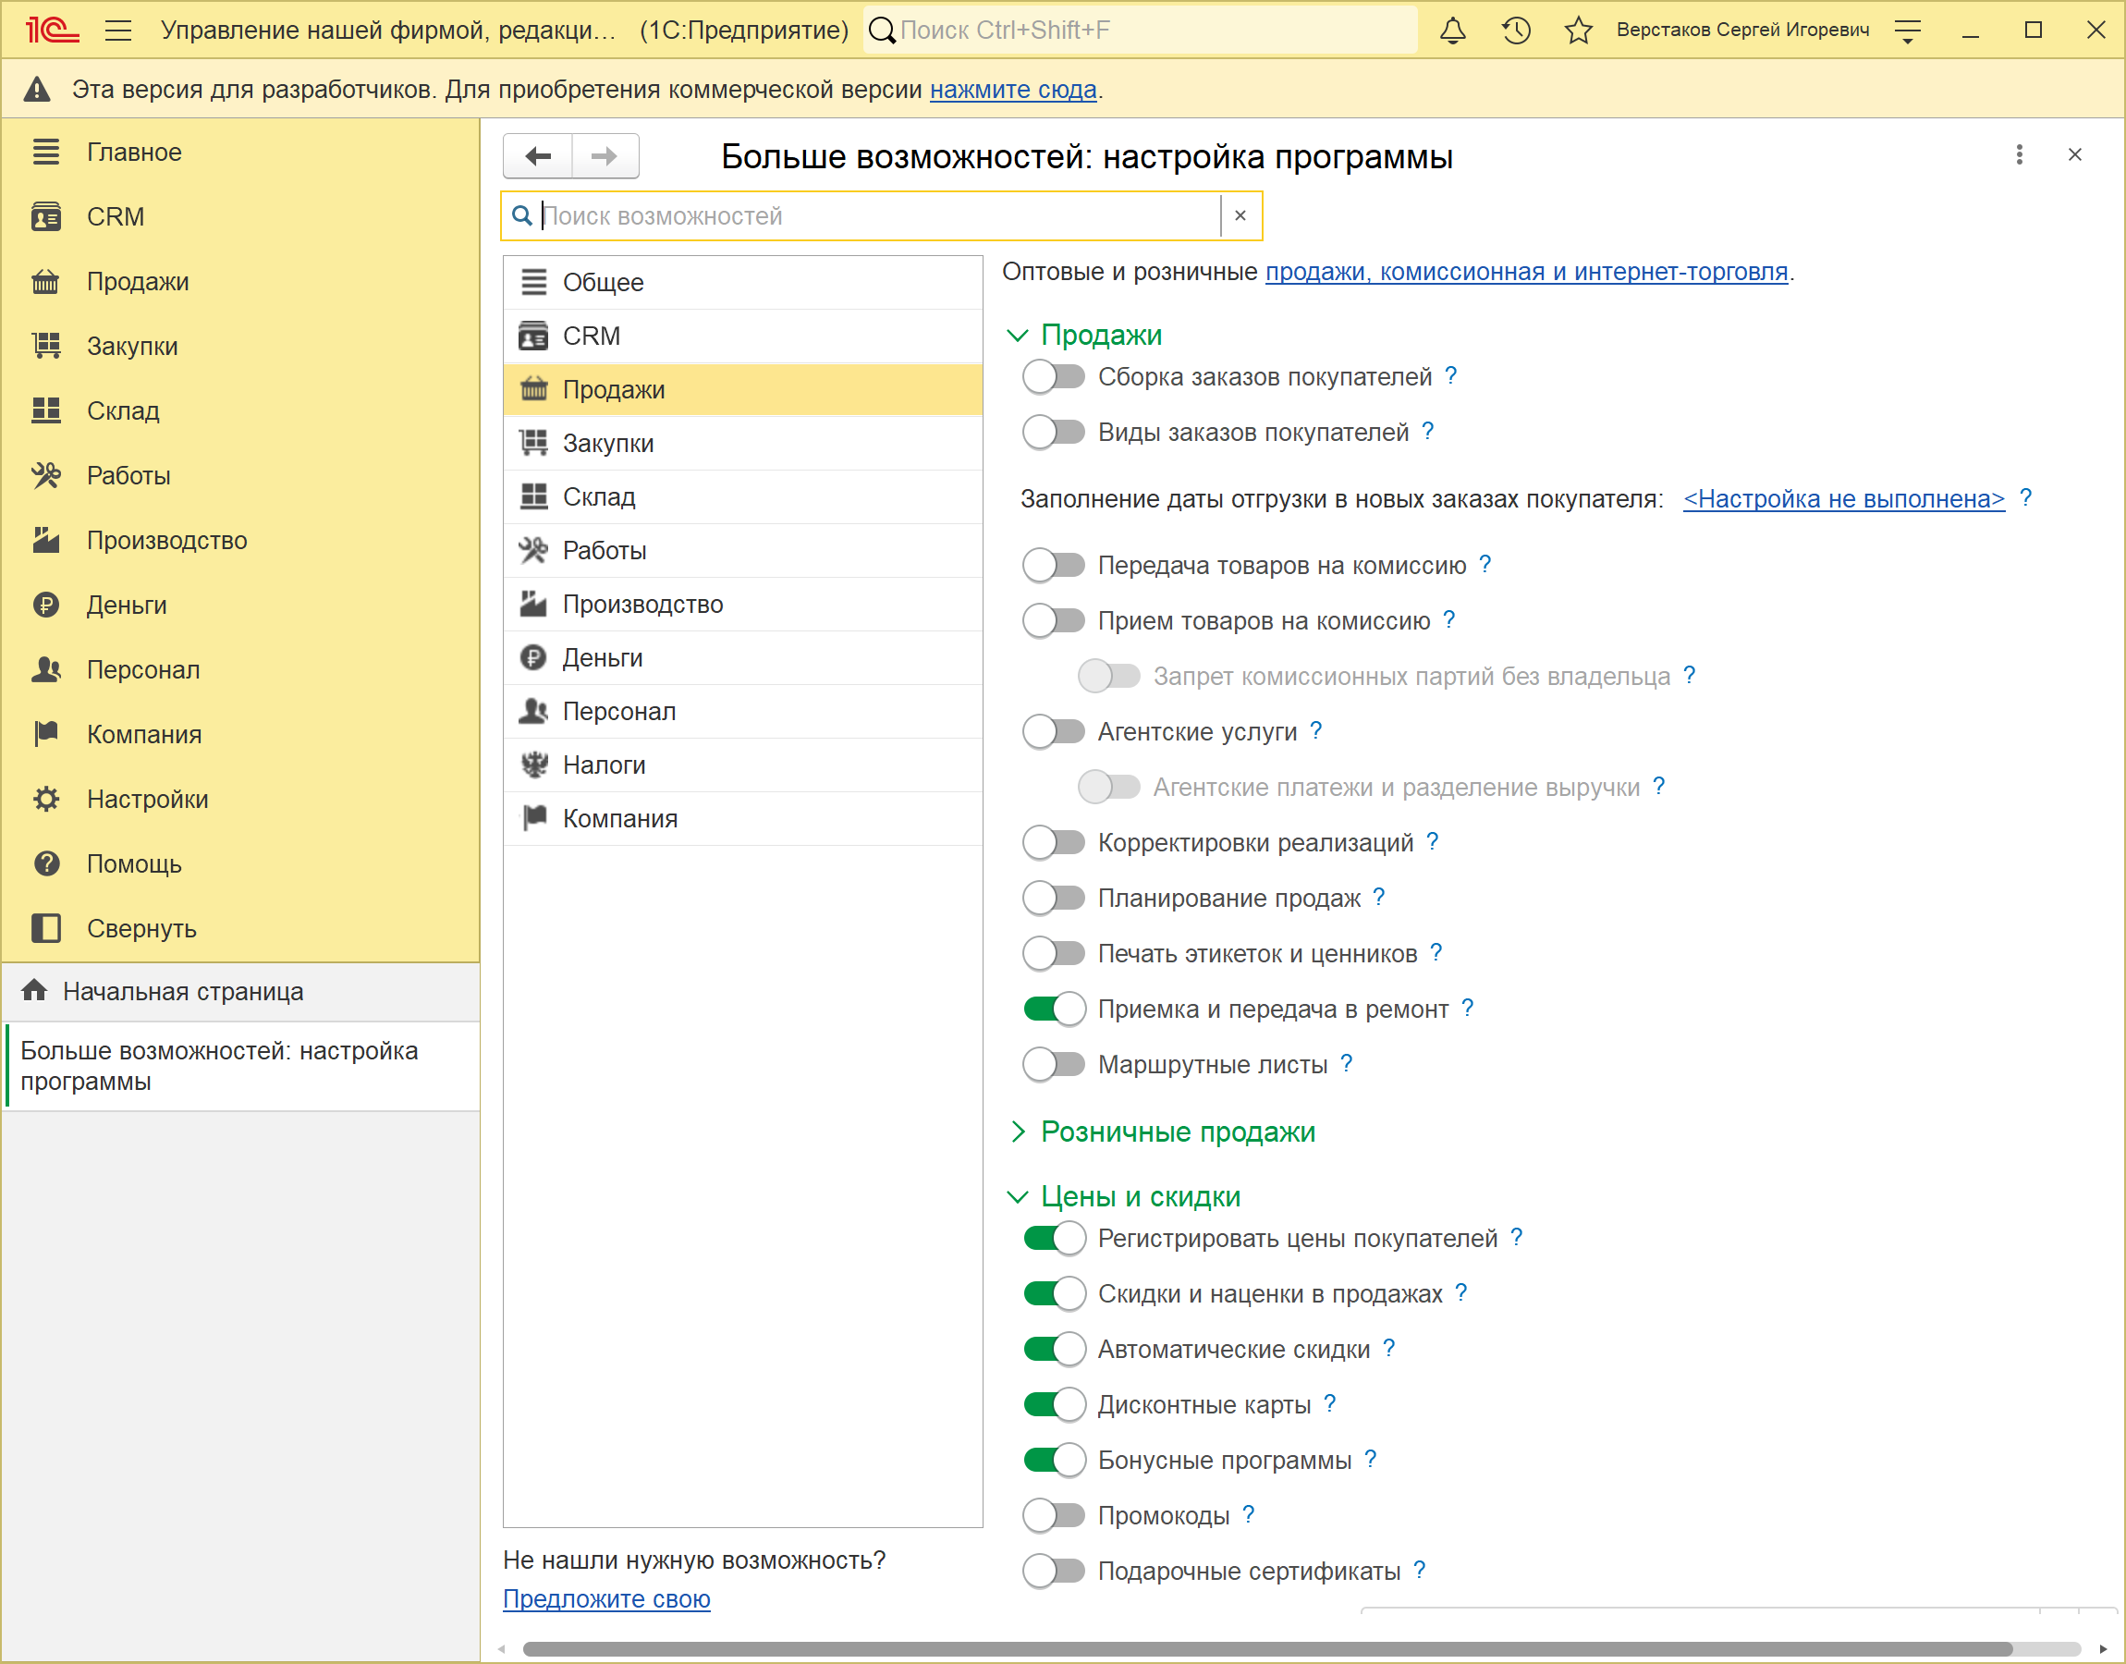Switch to Больше возможностей open page tab
This screenshot has width=2126, height=1664.
pos(241,1066)
